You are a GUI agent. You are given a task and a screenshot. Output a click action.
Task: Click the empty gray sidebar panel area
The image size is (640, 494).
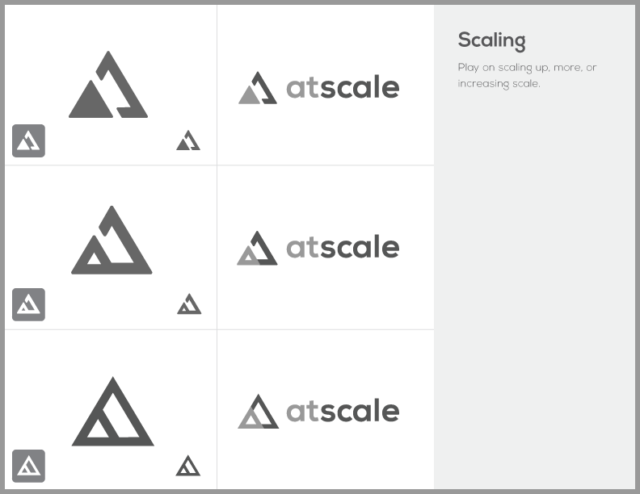pos(534,285)
